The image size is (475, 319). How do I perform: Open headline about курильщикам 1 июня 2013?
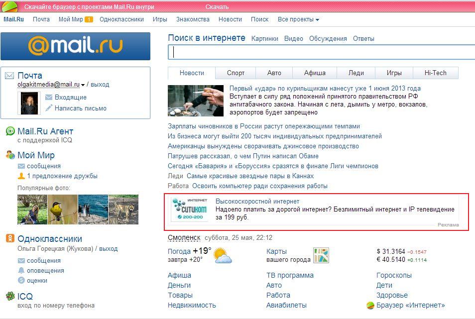click(x=325, y=89)
